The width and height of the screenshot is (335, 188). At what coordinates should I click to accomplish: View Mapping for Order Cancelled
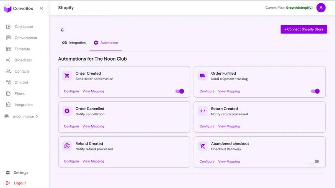(x=93, y=126)
